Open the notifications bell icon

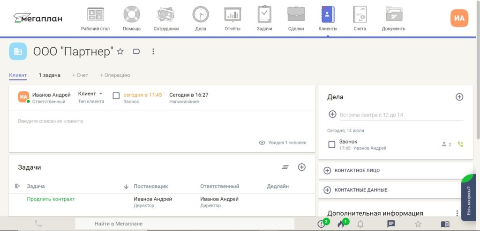[x=360, y=224]
